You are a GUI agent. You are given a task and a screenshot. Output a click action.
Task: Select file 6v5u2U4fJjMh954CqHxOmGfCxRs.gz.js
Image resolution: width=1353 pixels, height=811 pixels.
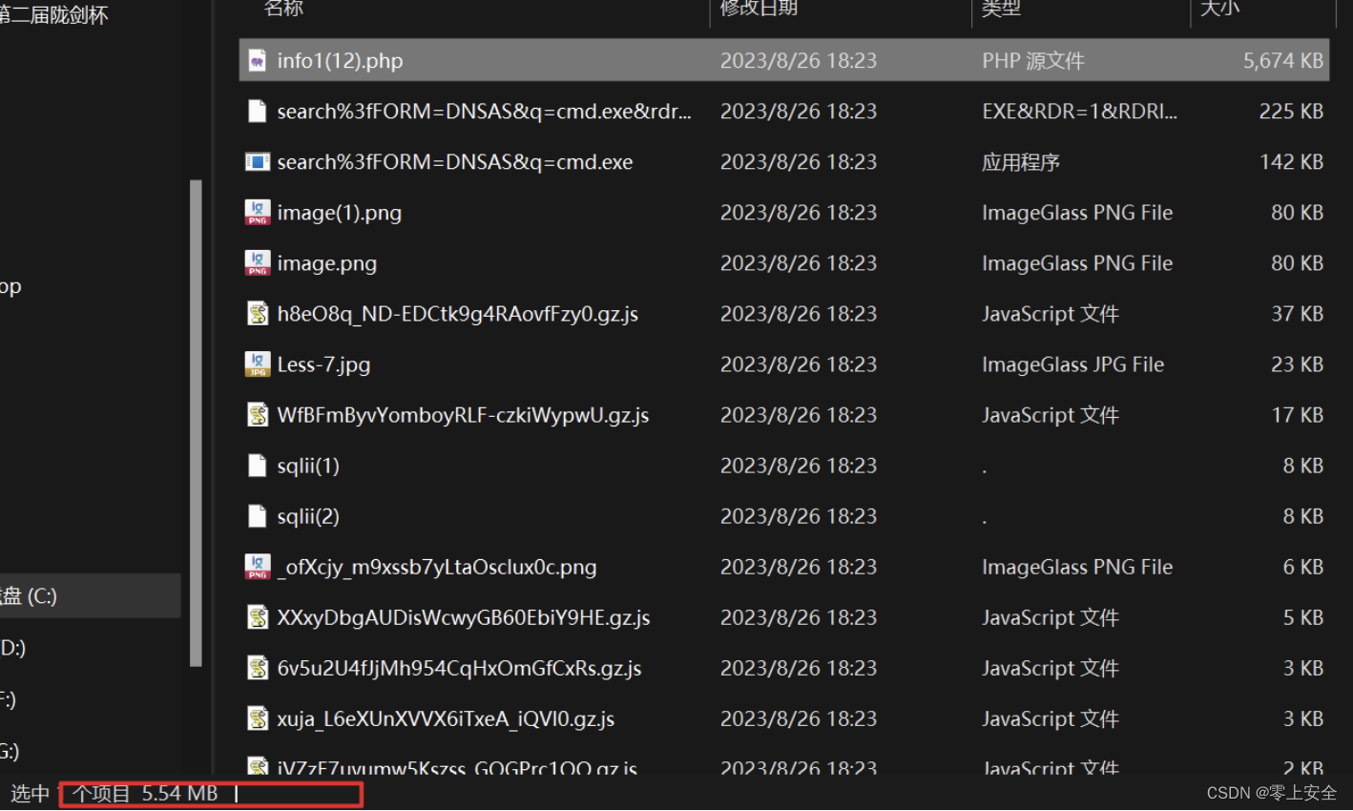point(459,668)
